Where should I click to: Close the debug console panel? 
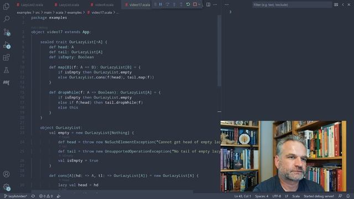pos(349,5)
